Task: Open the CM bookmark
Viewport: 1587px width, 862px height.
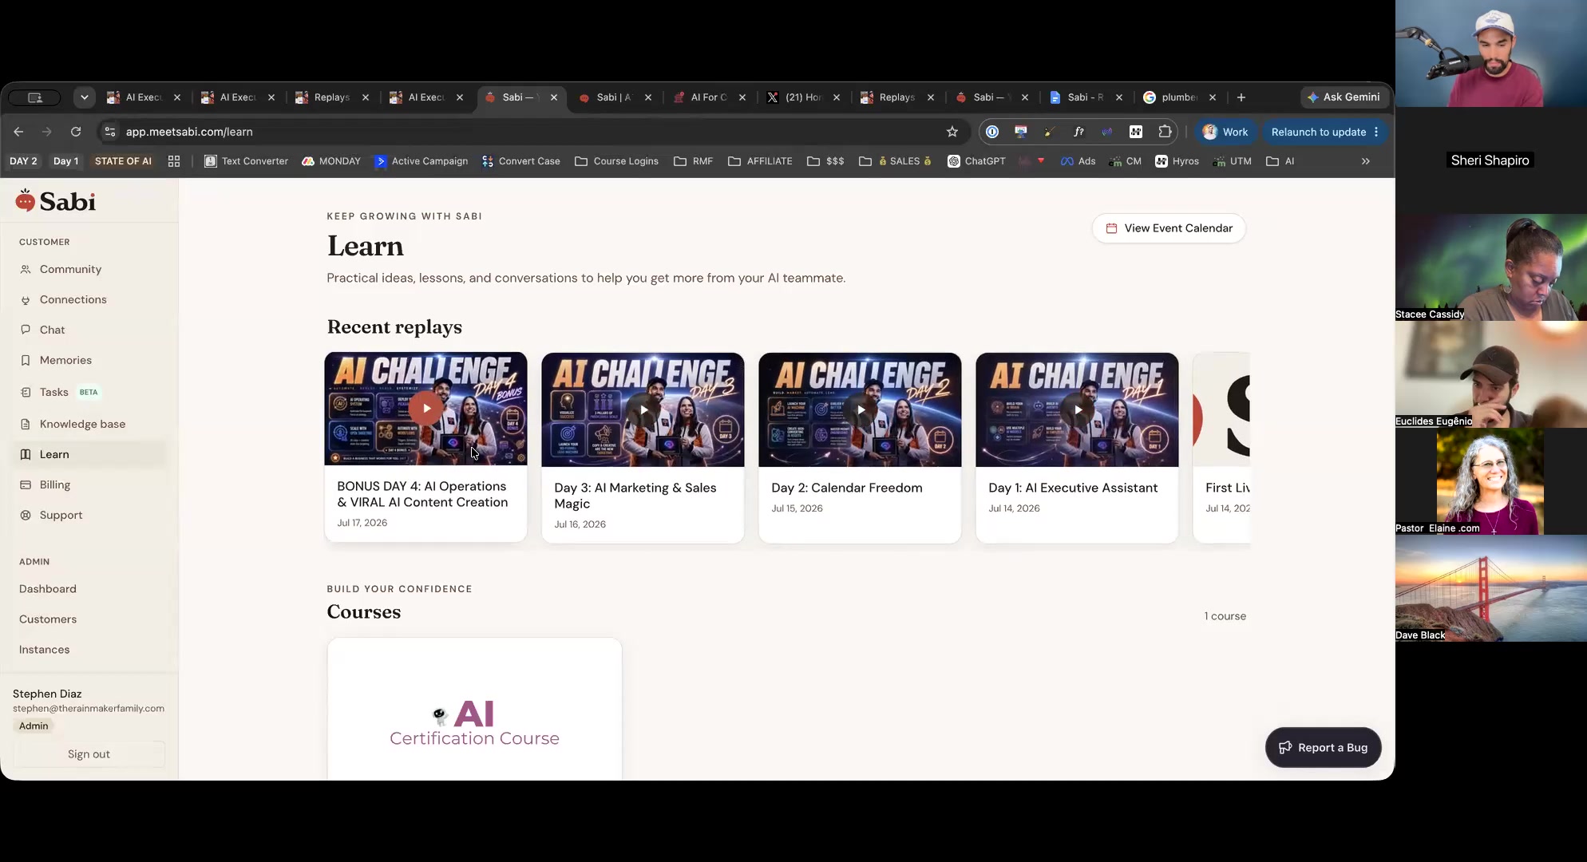Action: pos(1126,161)
